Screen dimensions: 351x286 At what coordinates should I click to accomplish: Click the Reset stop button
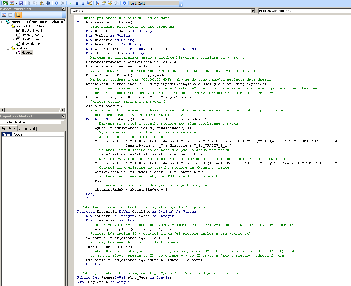(83, 3)
